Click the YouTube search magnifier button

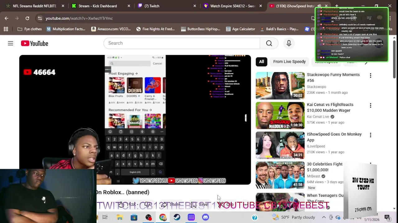click(x=269, y=43)
